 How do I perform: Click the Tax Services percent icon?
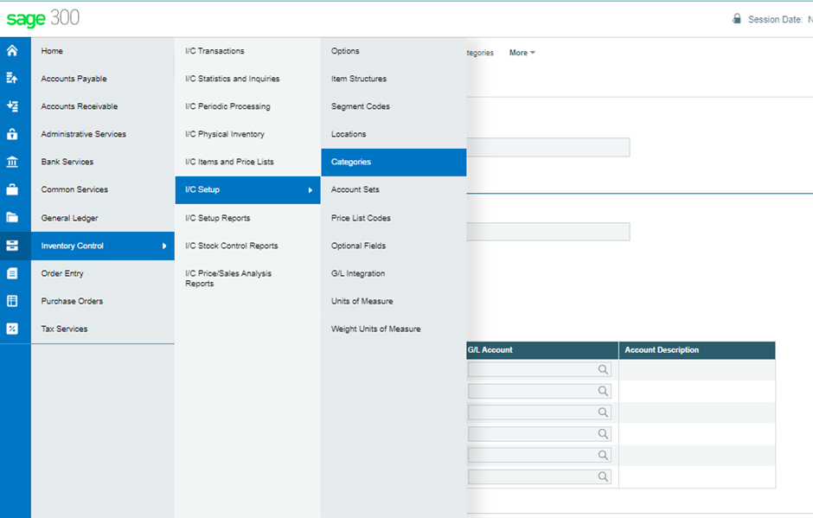pyautogui.click(x=12, y=329)
